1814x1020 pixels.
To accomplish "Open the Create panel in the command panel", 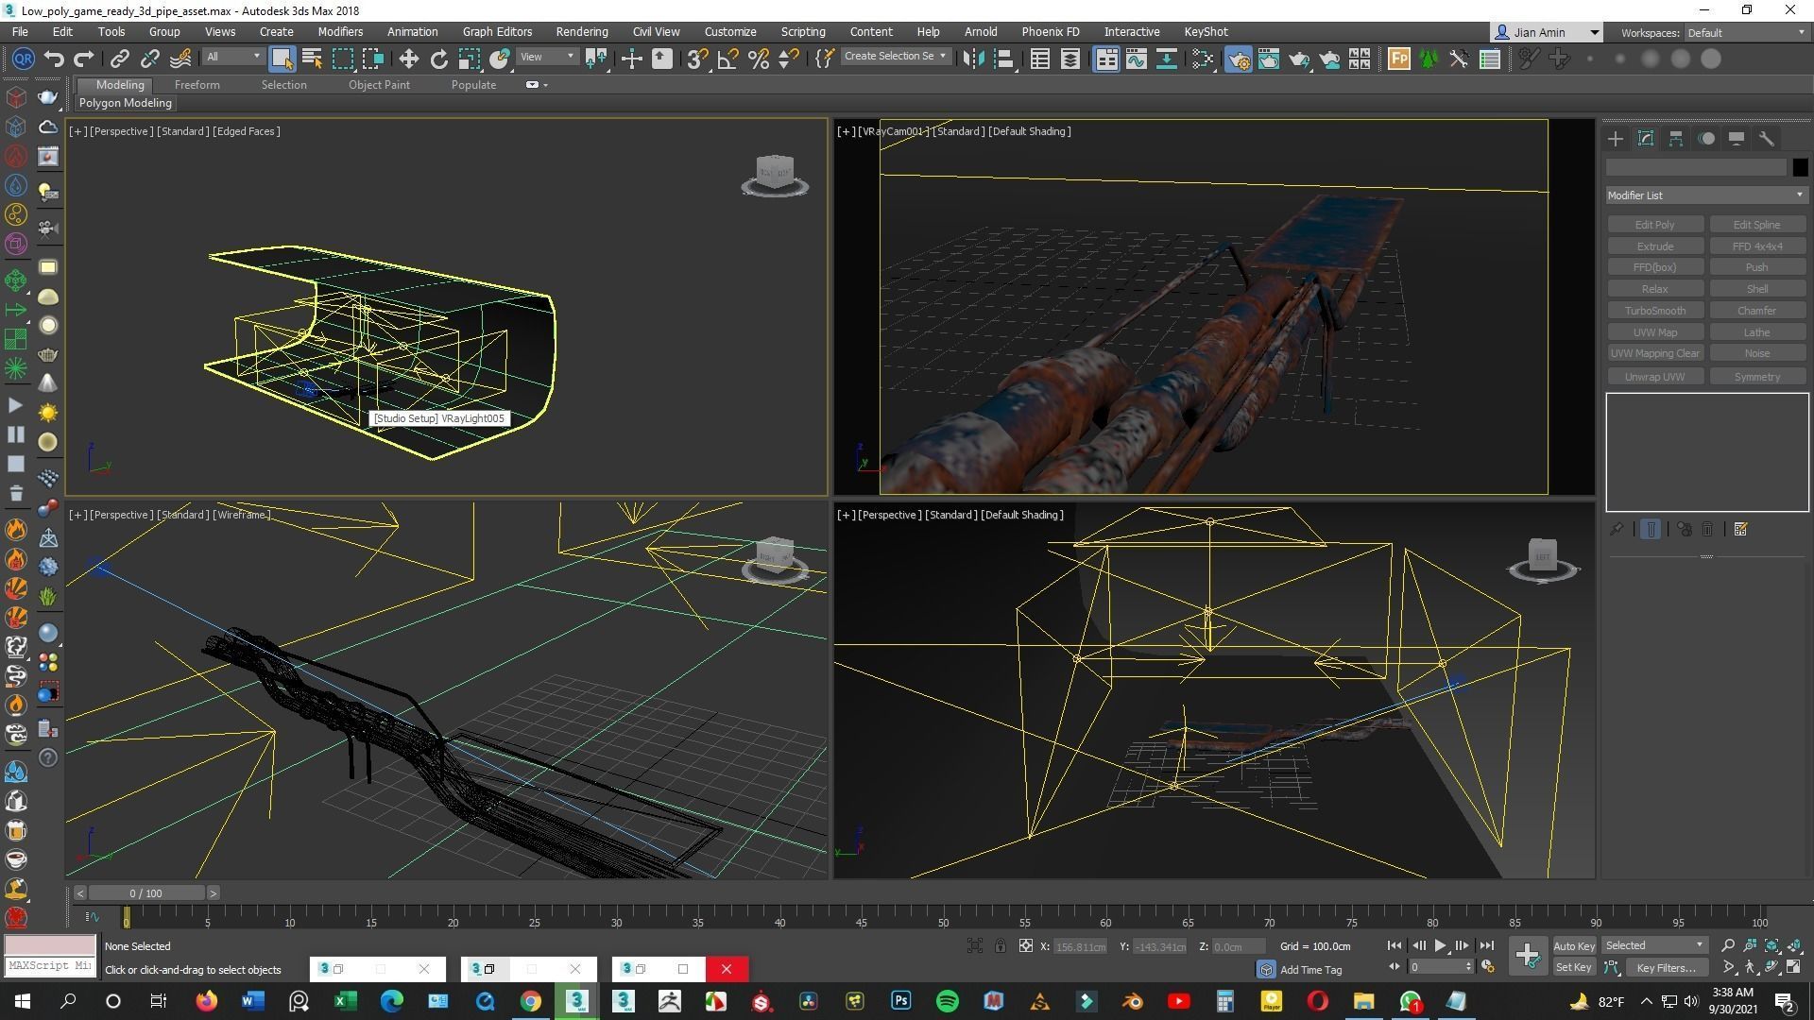I will pos(1616,139).
